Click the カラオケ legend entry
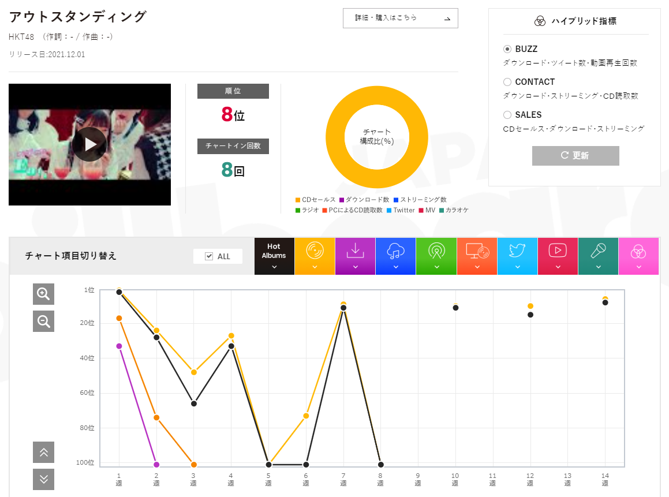The width and height of the screenshot is (669, 497). tap(454, 210)
